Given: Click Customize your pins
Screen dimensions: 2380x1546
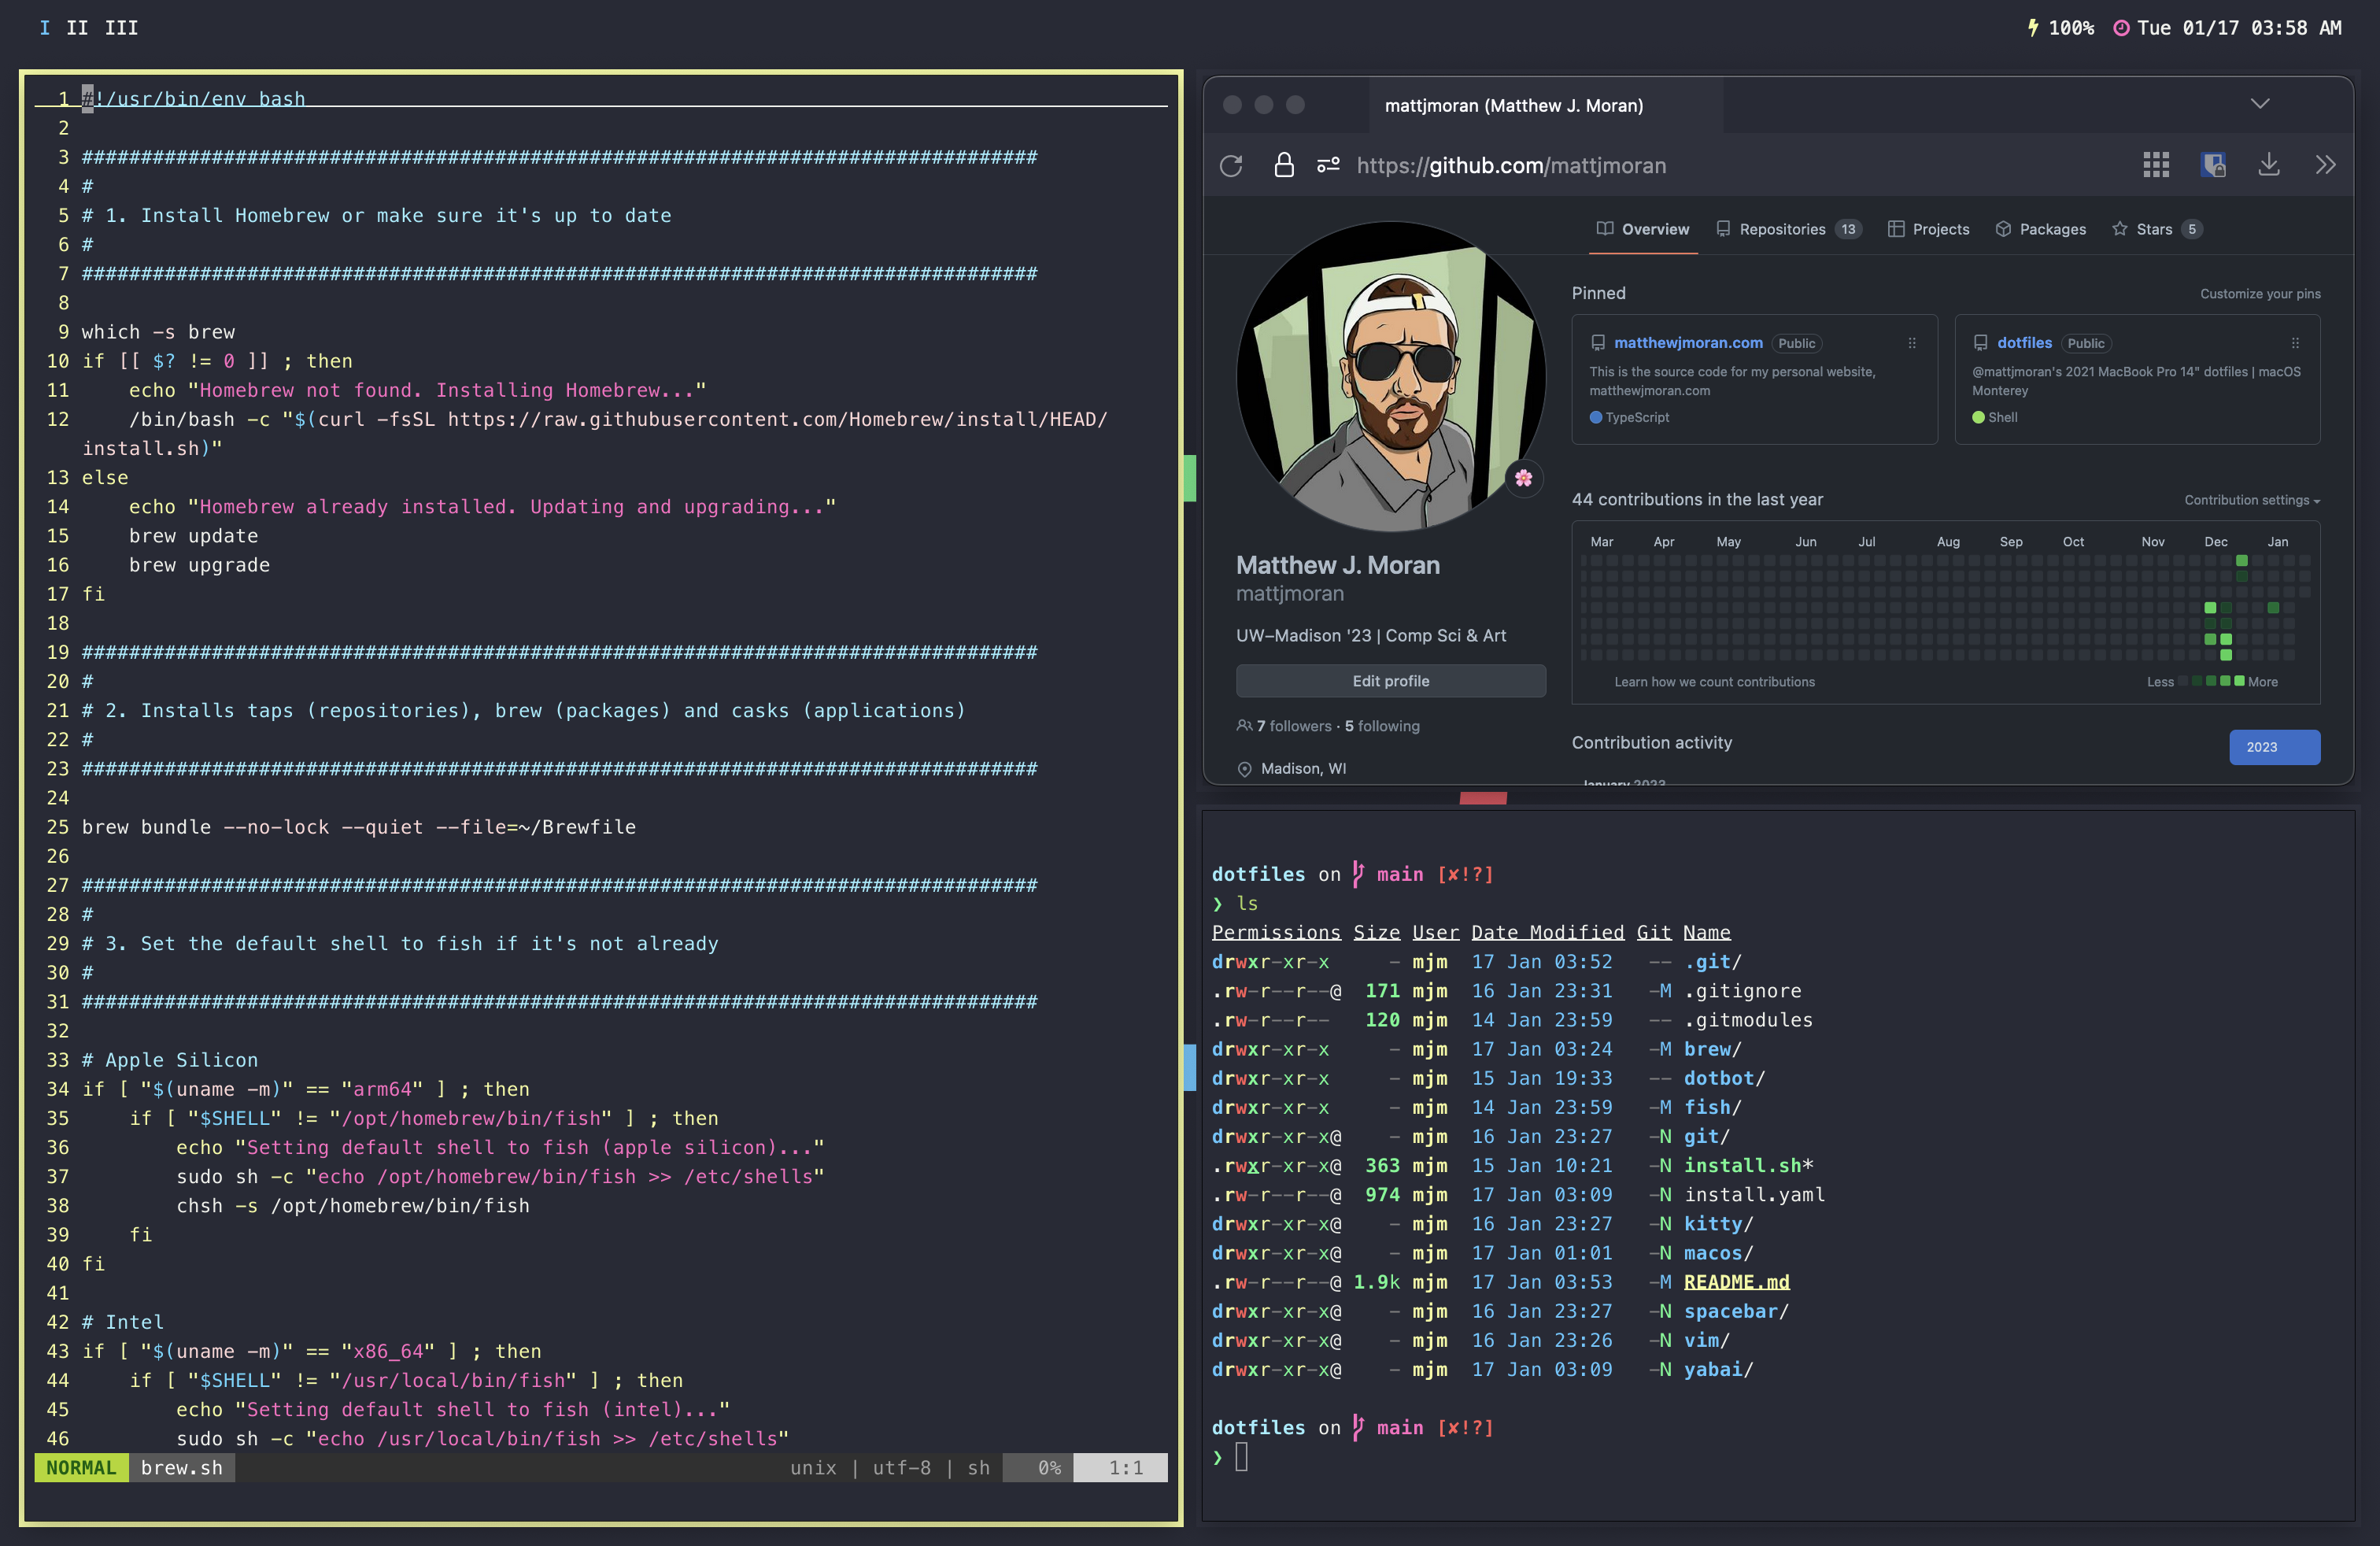Looking at the screenshot, I should 2260,294.
